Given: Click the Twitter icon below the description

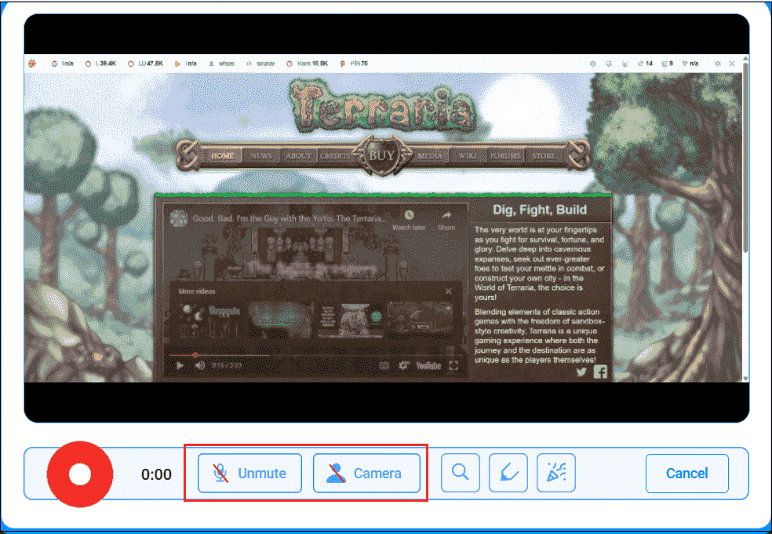Looking at the screenshot, I should 581,372.
